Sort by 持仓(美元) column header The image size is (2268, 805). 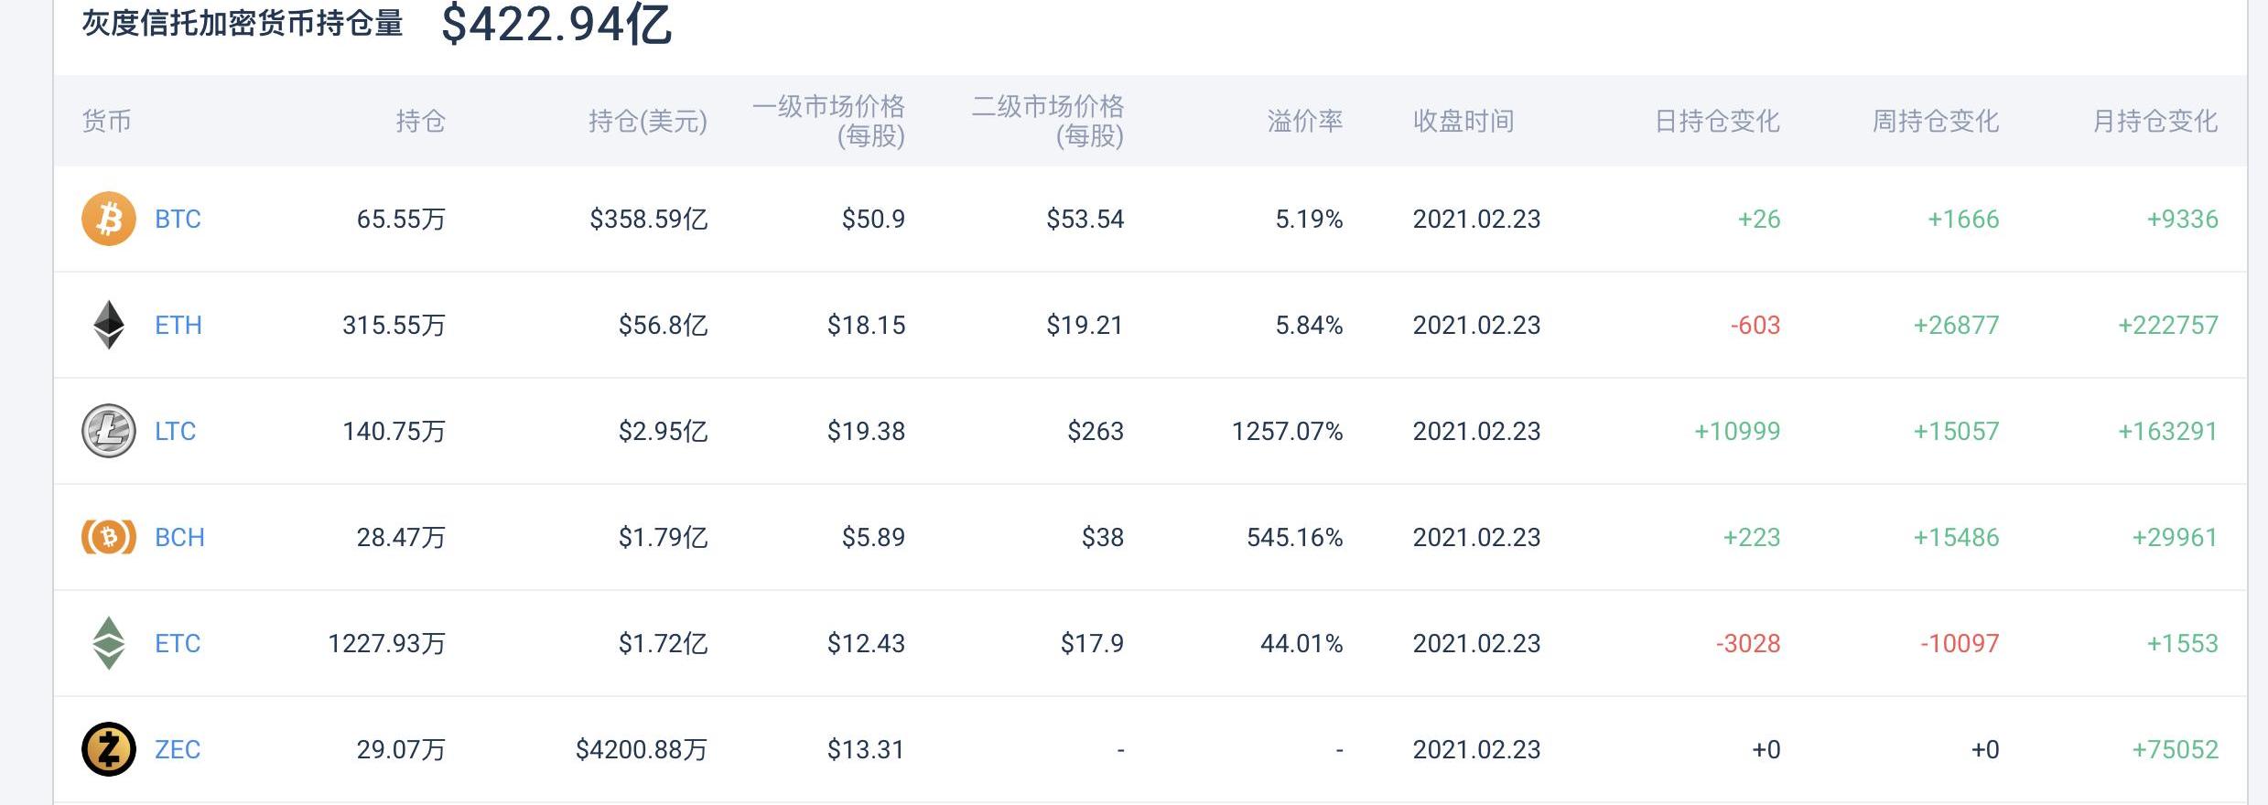click(x=647, y=121)
